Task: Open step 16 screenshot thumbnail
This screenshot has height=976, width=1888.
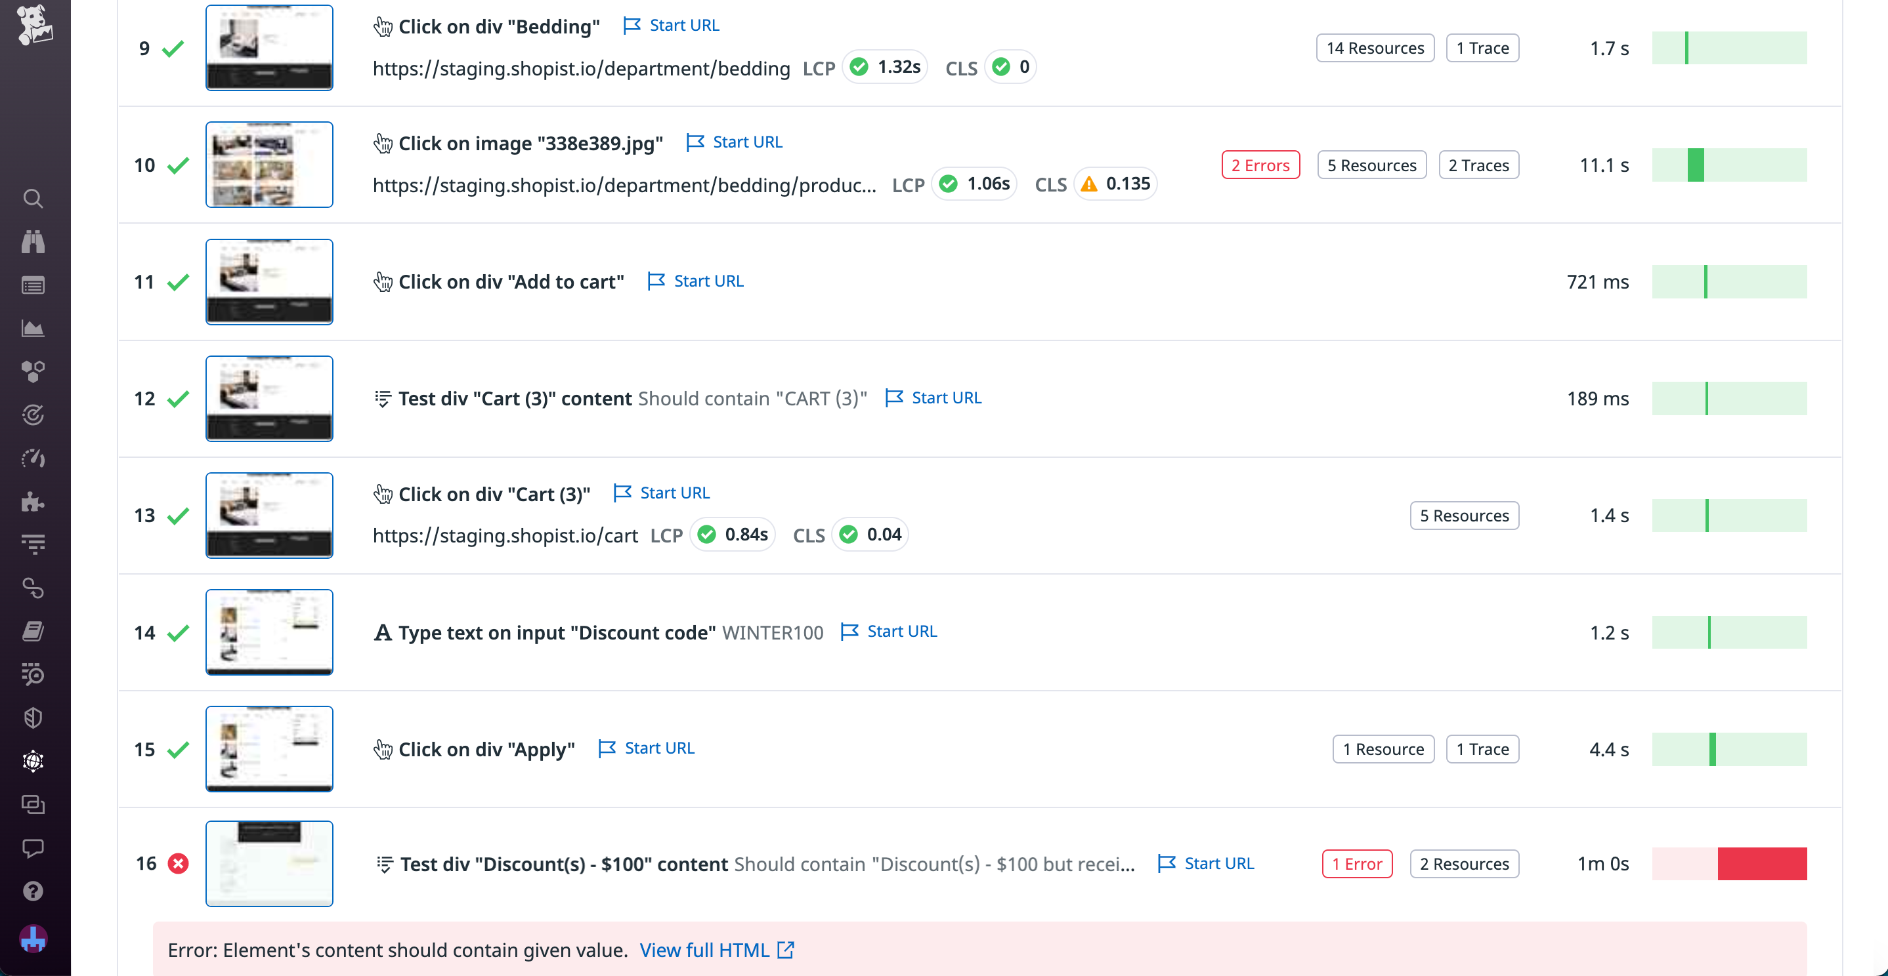Action: [269, 864]
